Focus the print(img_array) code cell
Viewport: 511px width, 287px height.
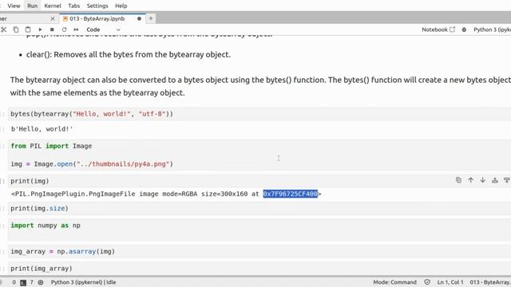(x=259, y=269)
